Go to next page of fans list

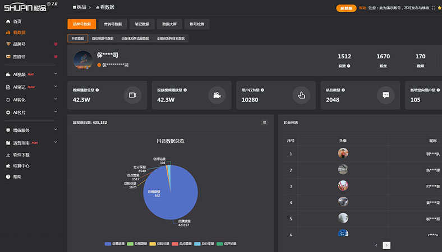coord(386,245)
